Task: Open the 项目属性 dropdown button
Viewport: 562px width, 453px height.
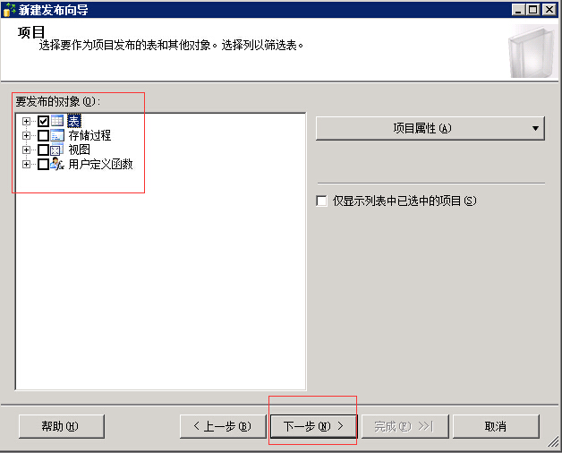Action: point(430,128)
